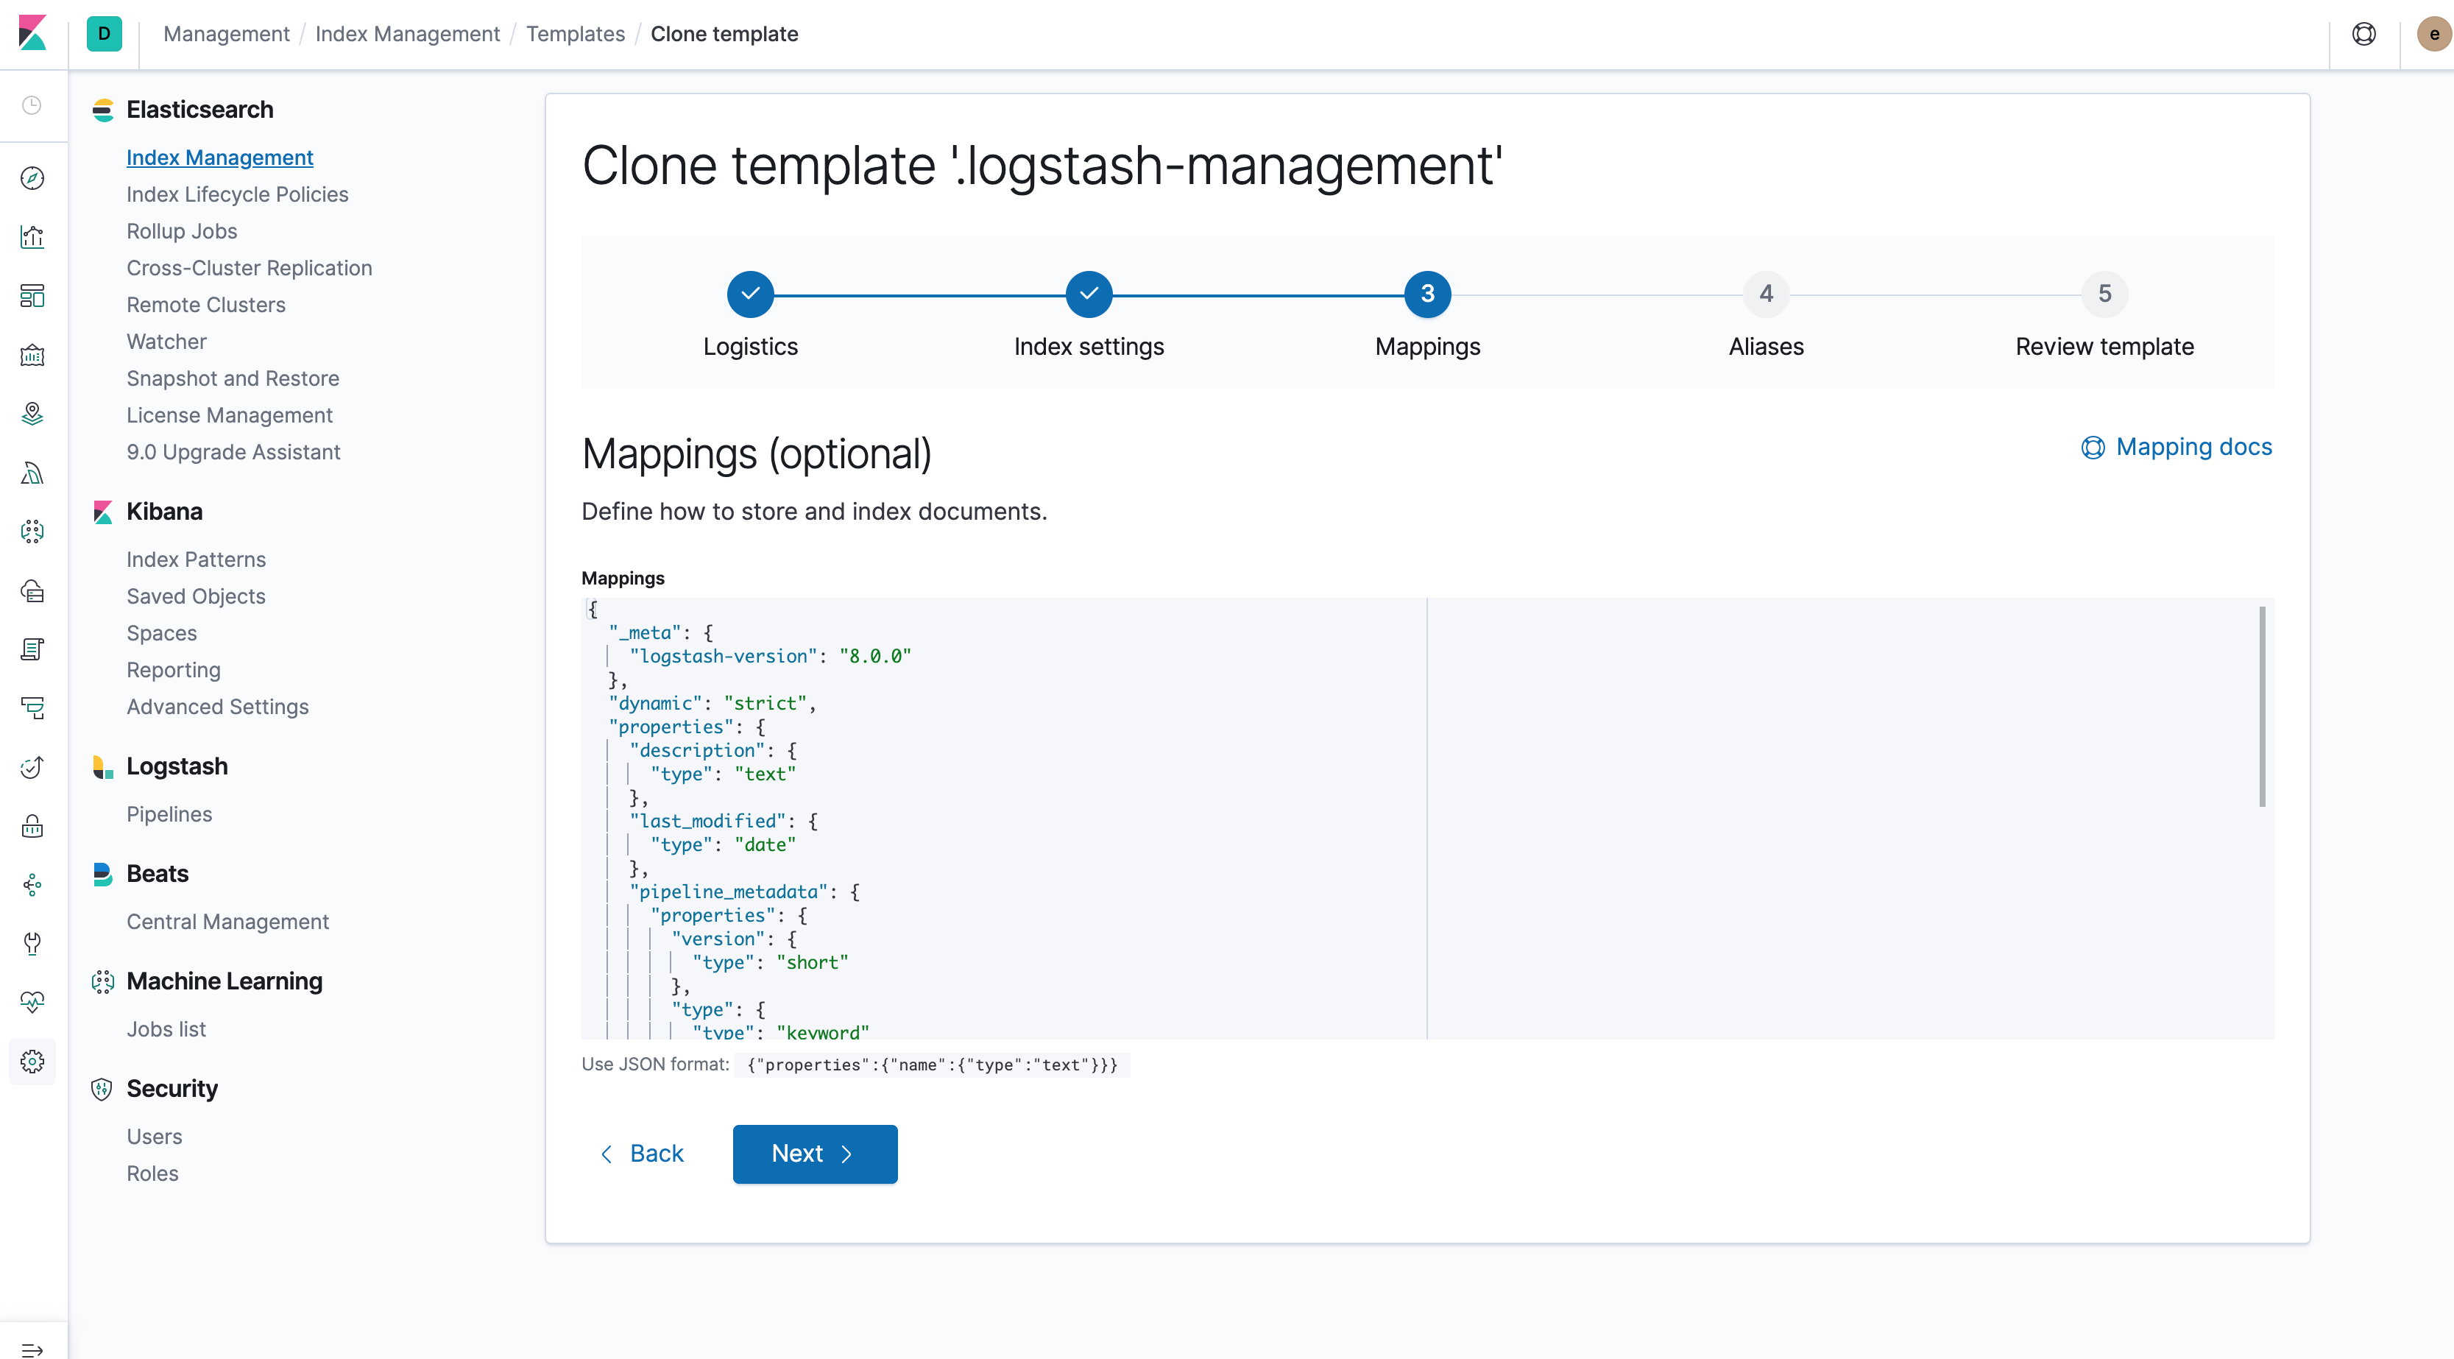Open the space selector D avatar
The width and height of the screenshot is (2454, 1359).
pyautogui.click(x=104, y=35)
